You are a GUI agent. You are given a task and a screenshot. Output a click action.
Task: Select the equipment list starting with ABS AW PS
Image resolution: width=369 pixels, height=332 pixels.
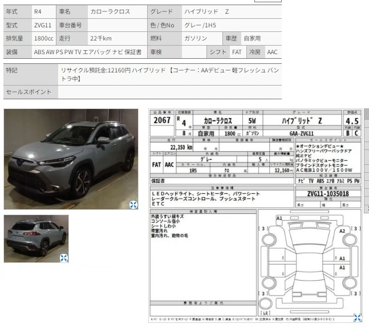point(87,52)
